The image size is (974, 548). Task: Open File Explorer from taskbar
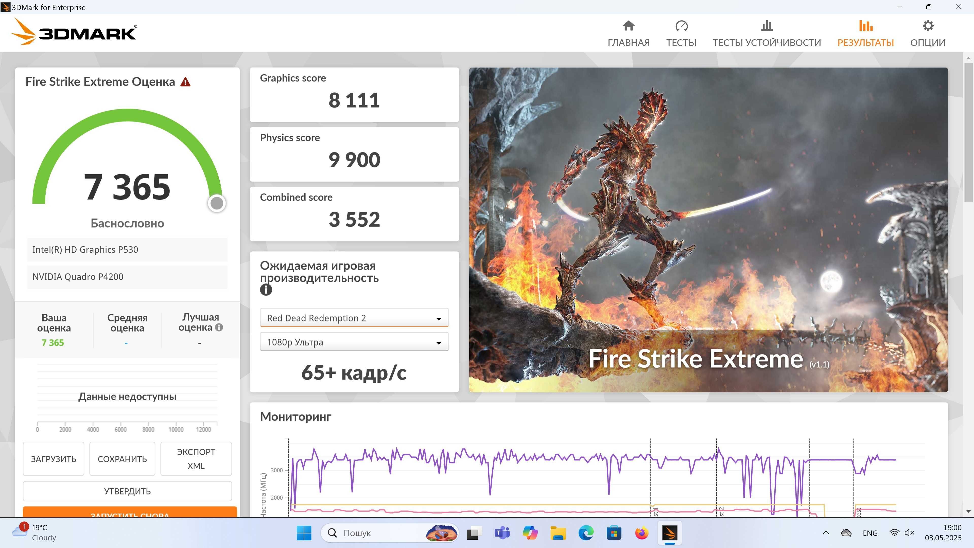[x=558, y=533]
